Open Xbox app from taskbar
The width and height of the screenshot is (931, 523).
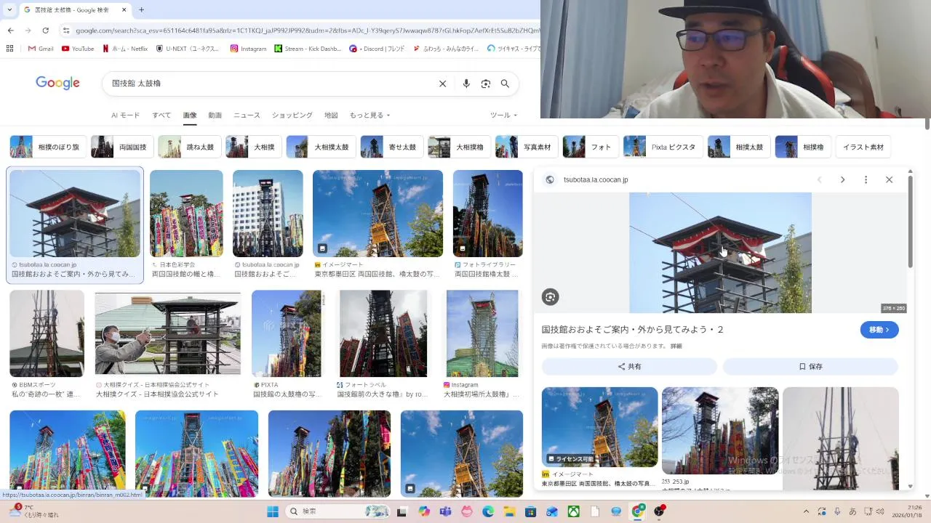tap(574, 511)
